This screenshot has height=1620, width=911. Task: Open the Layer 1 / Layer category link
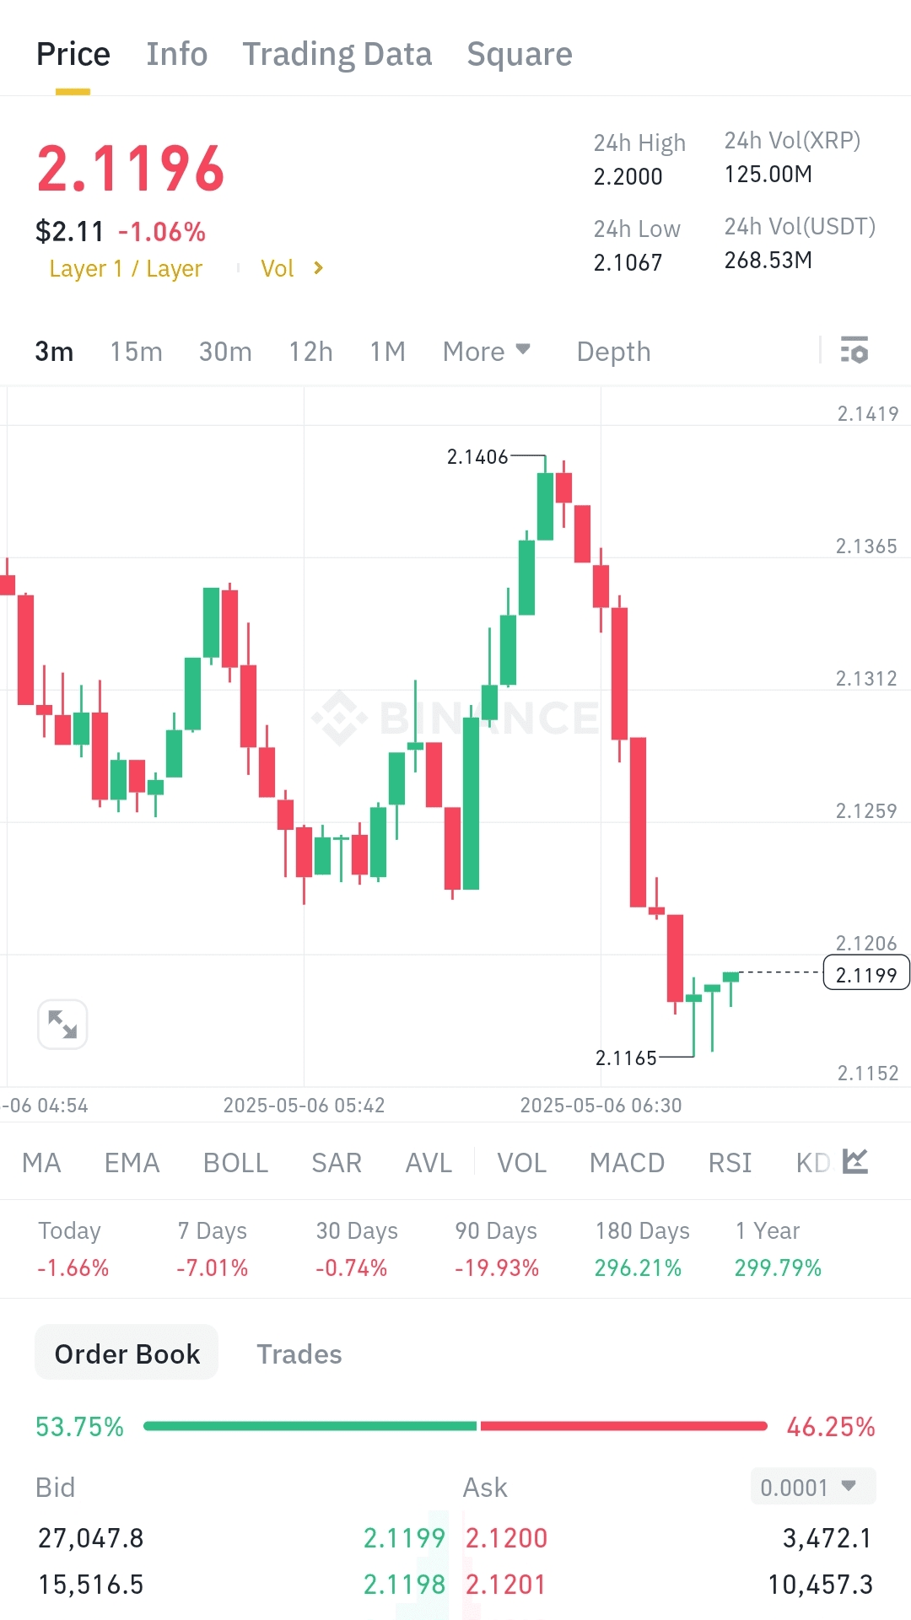126,268
